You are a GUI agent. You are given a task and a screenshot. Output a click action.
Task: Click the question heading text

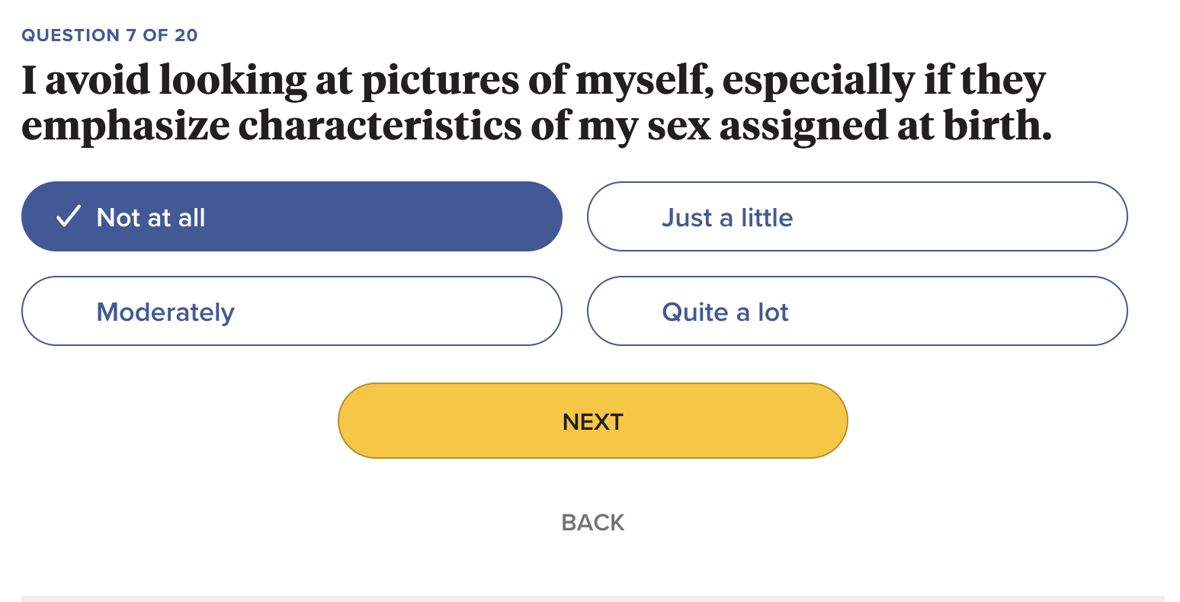click(534, 103)
